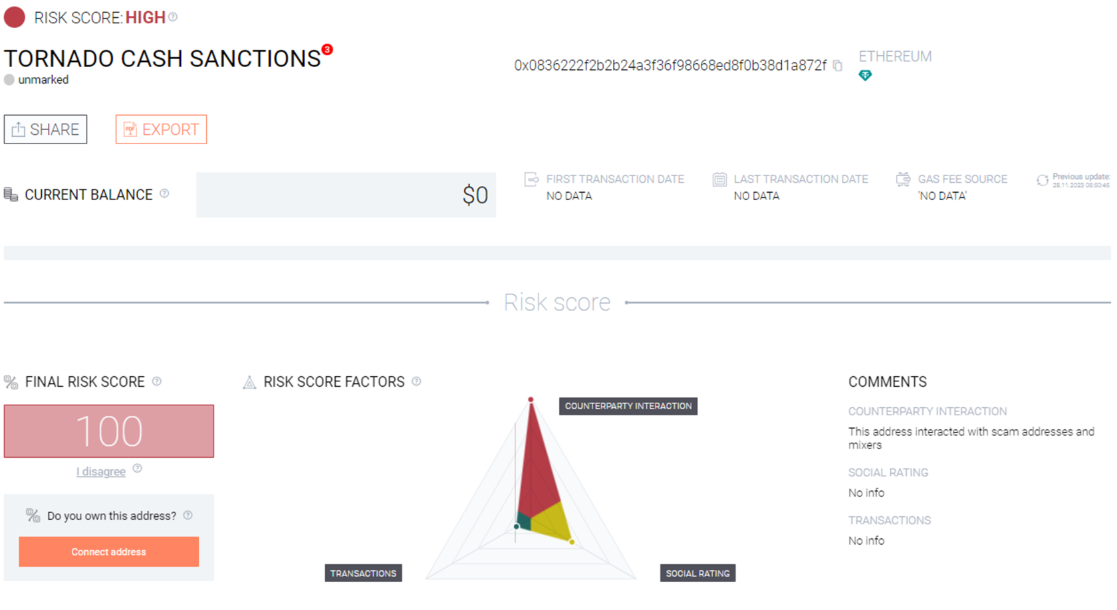Click the gray unmarked status dot

click(x=9, y=80)
